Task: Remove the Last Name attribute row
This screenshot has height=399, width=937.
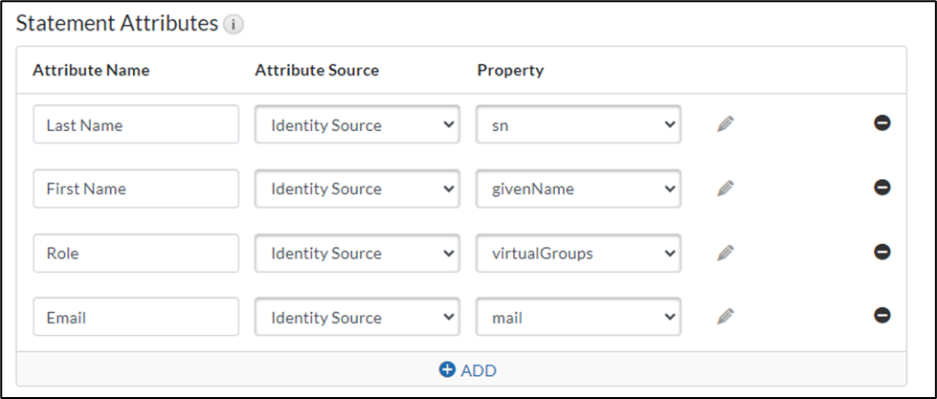Action: (x=882, y=123)
